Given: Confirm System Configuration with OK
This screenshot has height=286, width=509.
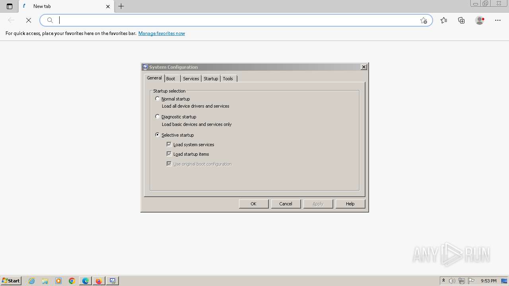Looking at the screenshot, I should point(253,204).
